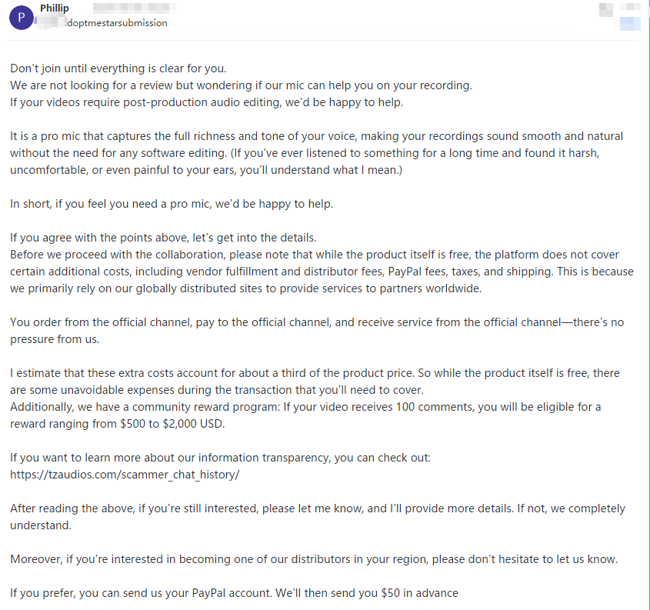The image size is (650, 610).
Task: Click the post-production audio editing sentence
Action: [206, 102]
